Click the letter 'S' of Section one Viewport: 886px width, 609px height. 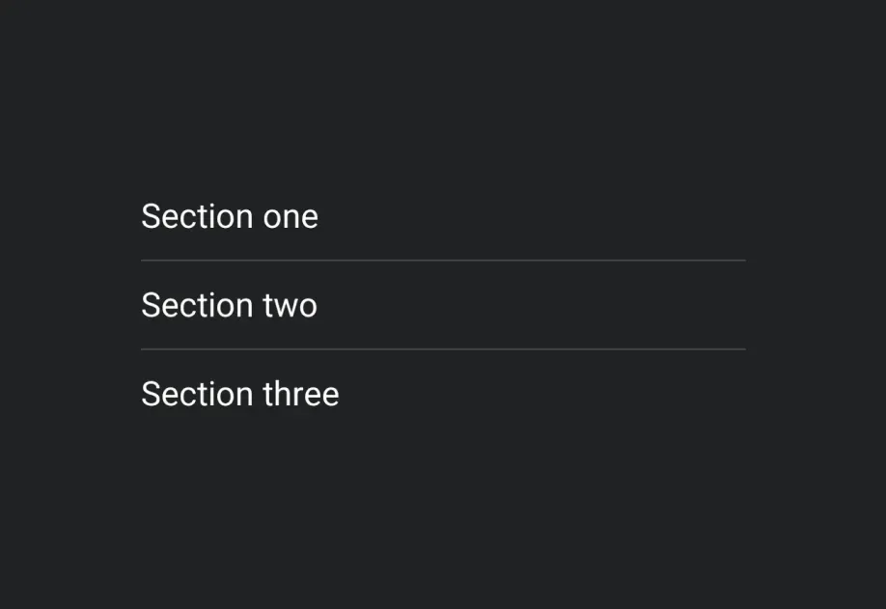(151, 216)
